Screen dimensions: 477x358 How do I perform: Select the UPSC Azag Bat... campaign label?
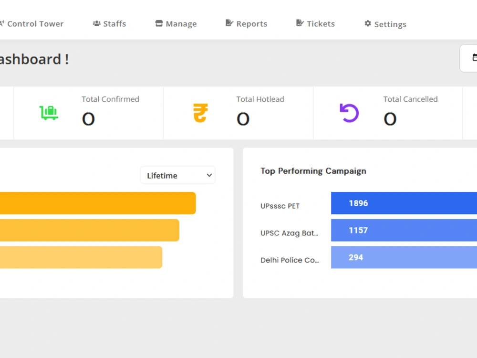click(x=290, y=233)
